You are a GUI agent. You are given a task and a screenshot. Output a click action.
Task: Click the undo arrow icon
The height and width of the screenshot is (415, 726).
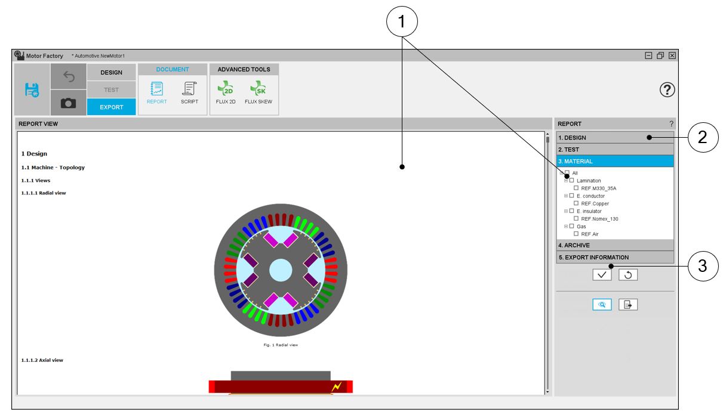click(68, 76)
